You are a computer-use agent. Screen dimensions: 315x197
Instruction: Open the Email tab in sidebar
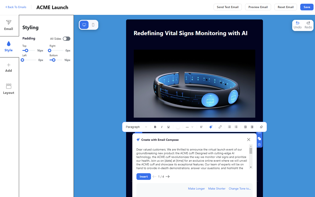[x=8, y=25]
